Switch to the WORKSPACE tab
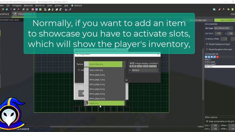This screenshot has width=235, height=132. tap(4, 14)
